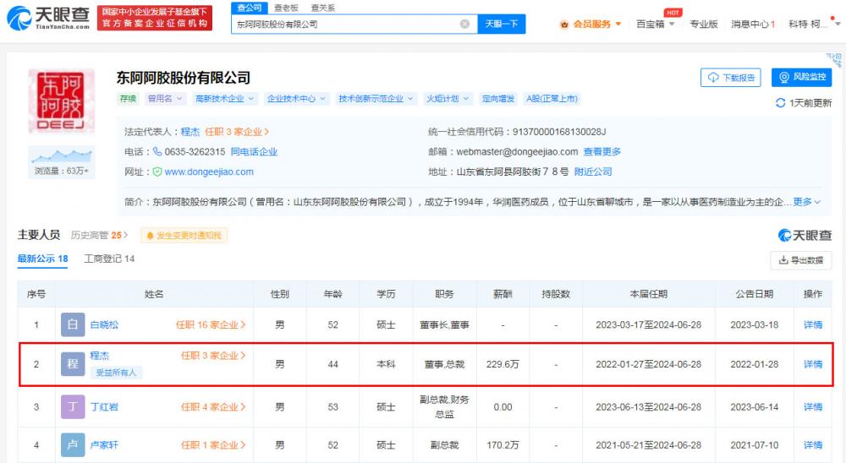Viewport: 846px width, 463px height.
Task: Click 查看更多 beside the email
Action: [x=602, y=151]
